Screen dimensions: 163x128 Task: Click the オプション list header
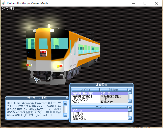(x=99, y=107)
